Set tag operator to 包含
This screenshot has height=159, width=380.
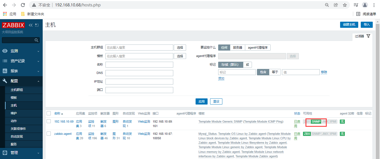pyautogui.click(x=263, y=72)
